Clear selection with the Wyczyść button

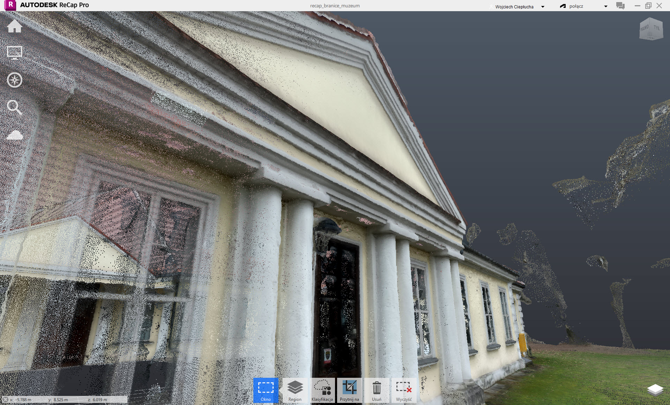pos(404,390)
